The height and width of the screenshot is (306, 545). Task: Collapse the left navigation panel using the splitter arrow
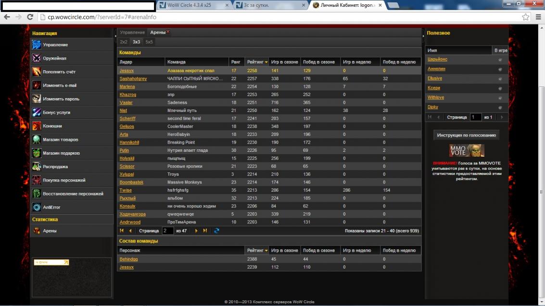115,35
